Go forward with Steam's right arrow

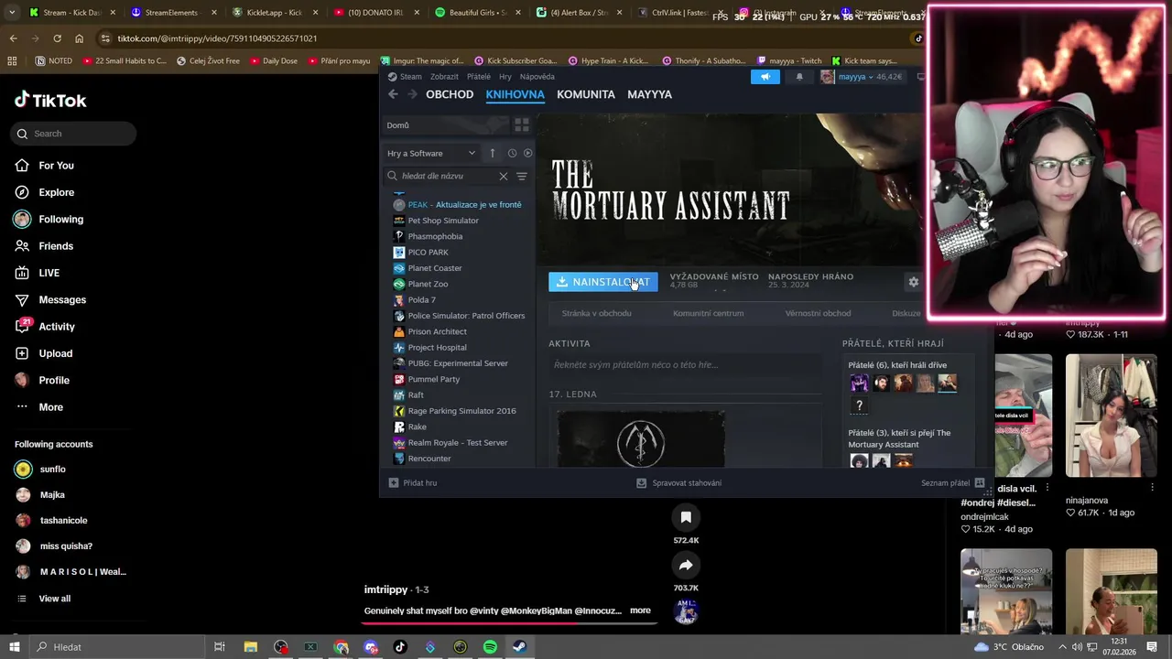[x=412, y=94]
